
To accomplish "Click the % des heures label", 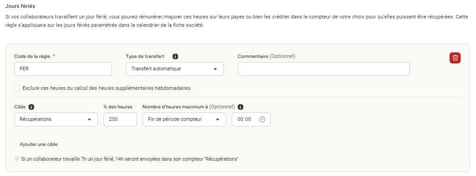I will [118, 107].
